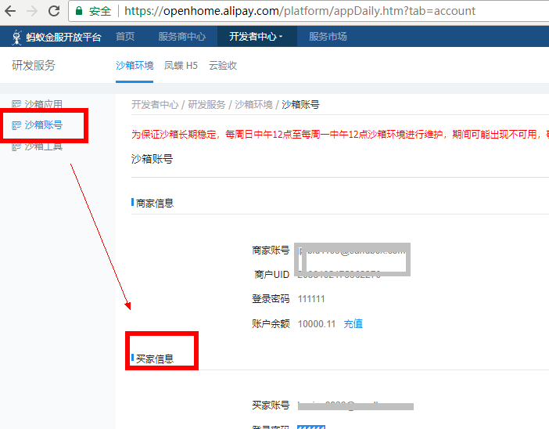Switch to the 凤蝶 H5 tab
The height and width of the screenshot is (429, 549).
click(181, 66)
